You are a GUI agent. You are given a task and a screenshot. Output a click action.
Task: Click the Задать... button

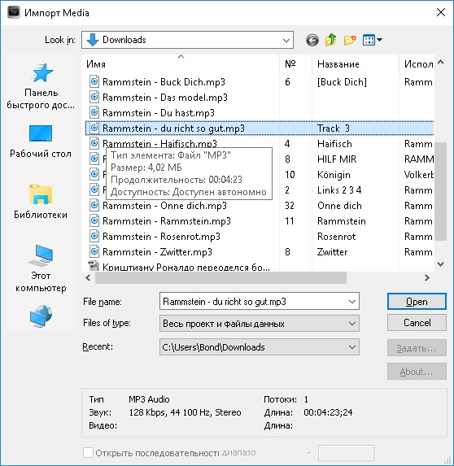[417, 348]
